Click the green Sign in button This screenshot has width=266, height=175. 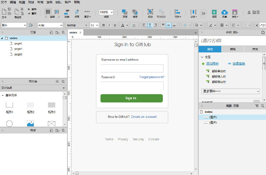[x=132, y=98]
